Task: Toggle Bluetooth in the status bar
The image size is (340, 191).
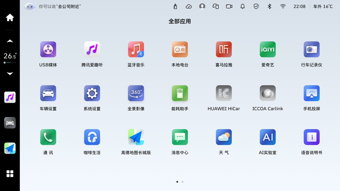Action: click(269, 6)
